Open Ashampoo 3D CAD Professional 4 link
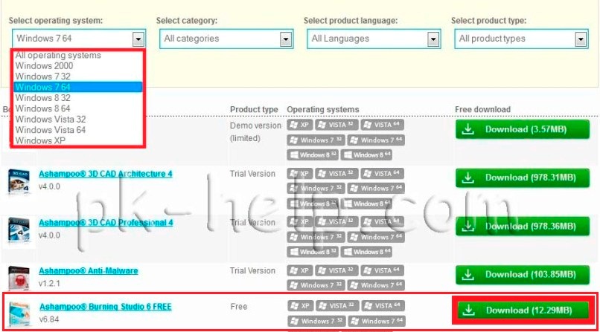 [106, 223]
